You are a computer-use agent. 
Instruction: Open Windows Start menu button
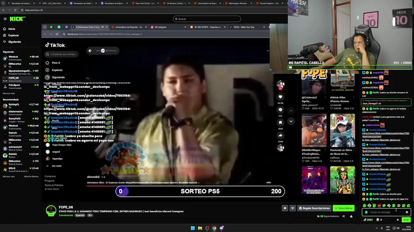(x=193, y=228)
